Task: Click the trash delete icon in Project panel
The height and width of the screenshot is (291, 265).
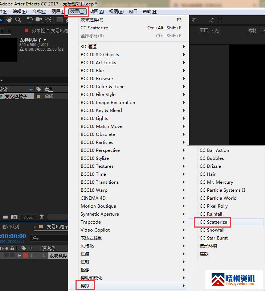Action: point(41,217)
